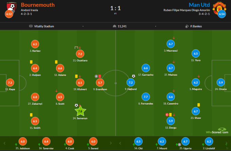The height and width of the screenshot is (151, 231).
Task: Show previous Man Utd substitutes with left chevron
Action: click(120, 143)
